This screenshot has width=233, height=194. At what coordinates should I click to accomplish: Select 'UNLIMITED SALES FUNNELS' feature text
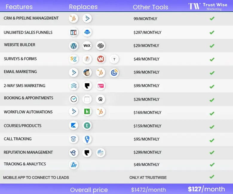point(28,32)
